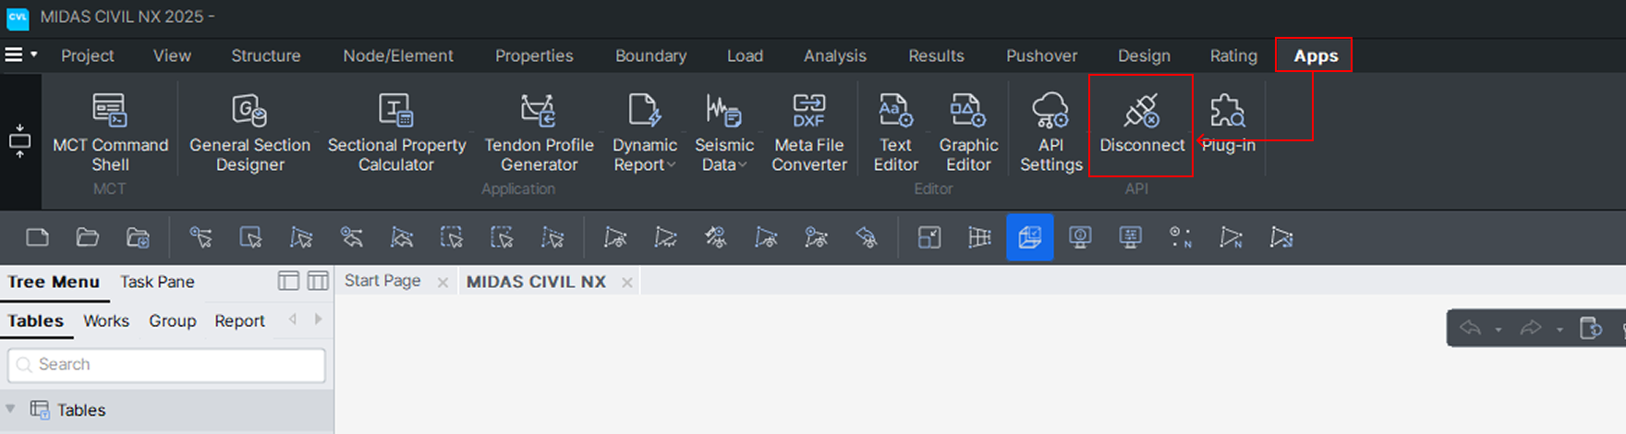Switch to Task Pane tab
The height and width of the screenshot is (434, 1626).
[157, 282]
